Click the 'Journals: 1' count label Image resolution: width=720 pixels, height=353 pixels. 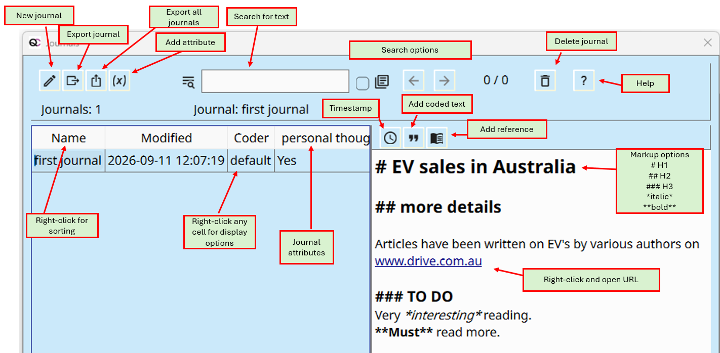point(71,110)
